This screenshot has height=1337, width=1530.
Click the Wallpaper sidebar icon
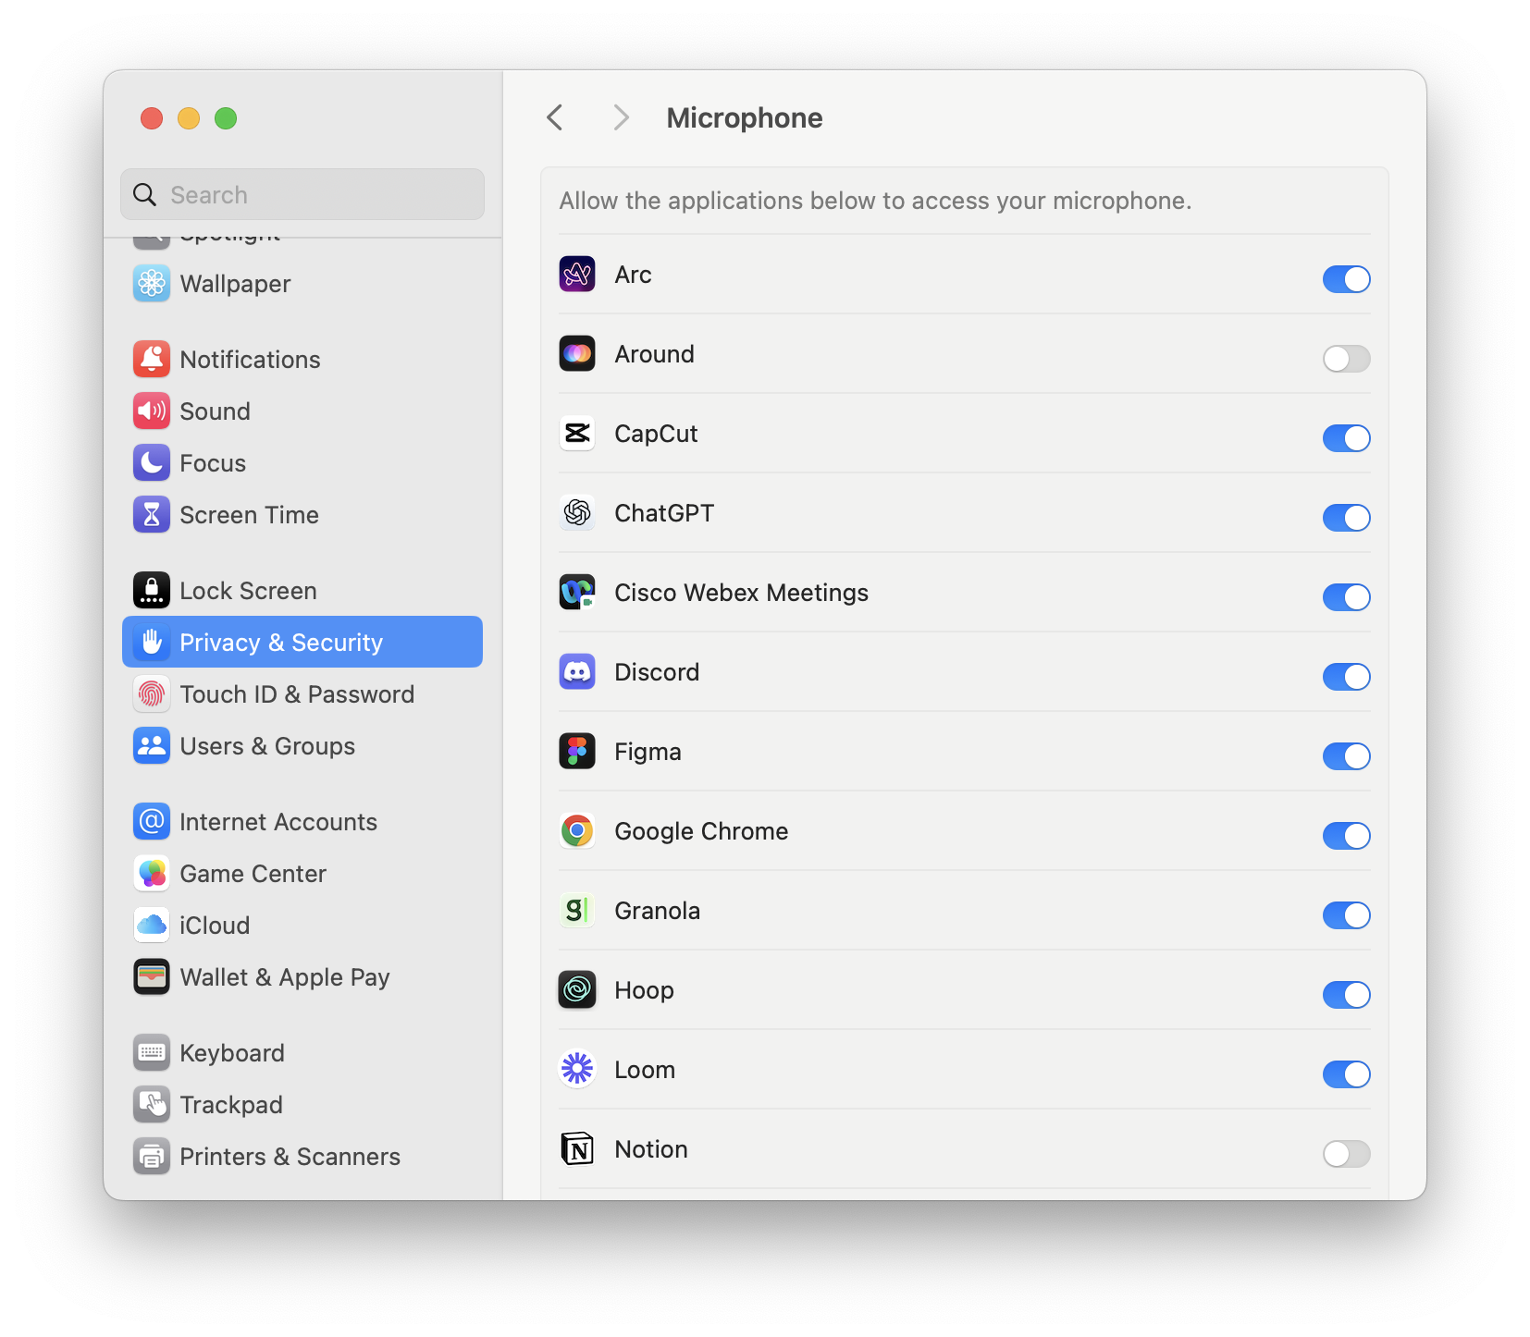[x=152, y=284]
